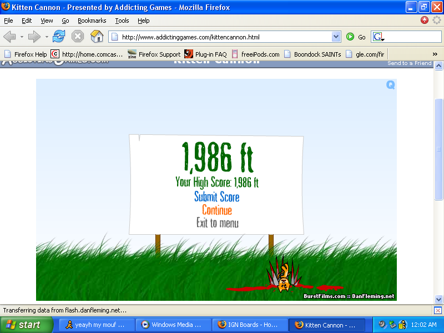Open the Boondock SAINTs bookmark
This screenshot has height=333, width=444.
click(312, 54)
